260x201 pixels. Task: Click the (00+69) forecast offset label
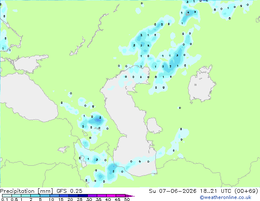pyautogui.click(x=246, y=191)
